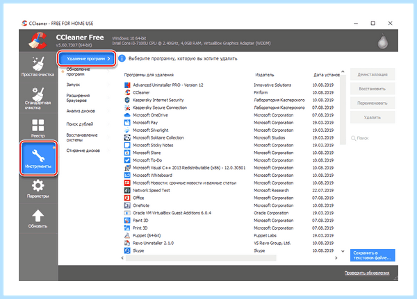Select the CCleaner program icon in list

click(x=127, y=92)
